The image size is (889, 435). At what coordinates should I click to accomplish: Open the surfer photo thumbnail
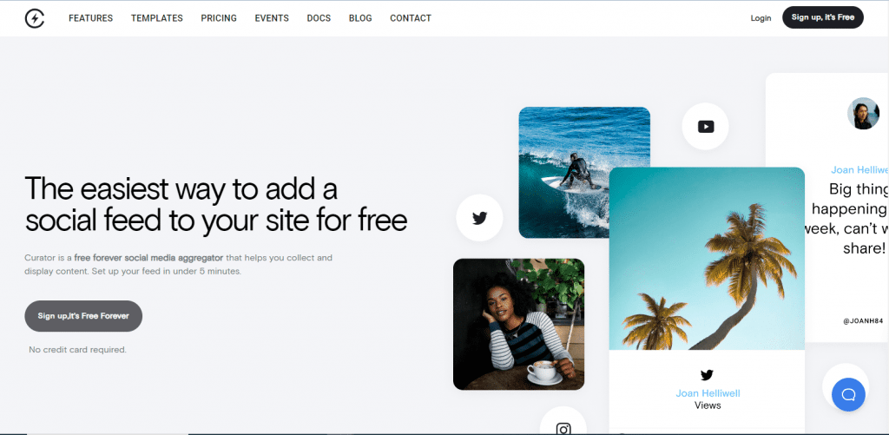[584, 173]
